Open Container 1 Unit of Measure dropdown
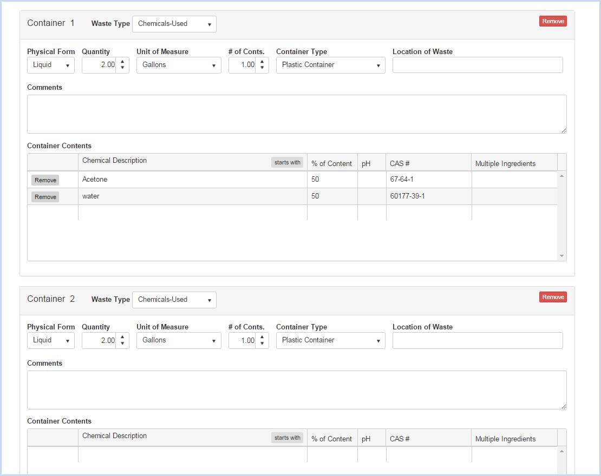601x476 pixels. [x=179, y=65]
